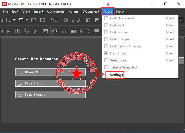185x133 pixels.
Task: Create a document From Scanner
Action: [50, 95]
